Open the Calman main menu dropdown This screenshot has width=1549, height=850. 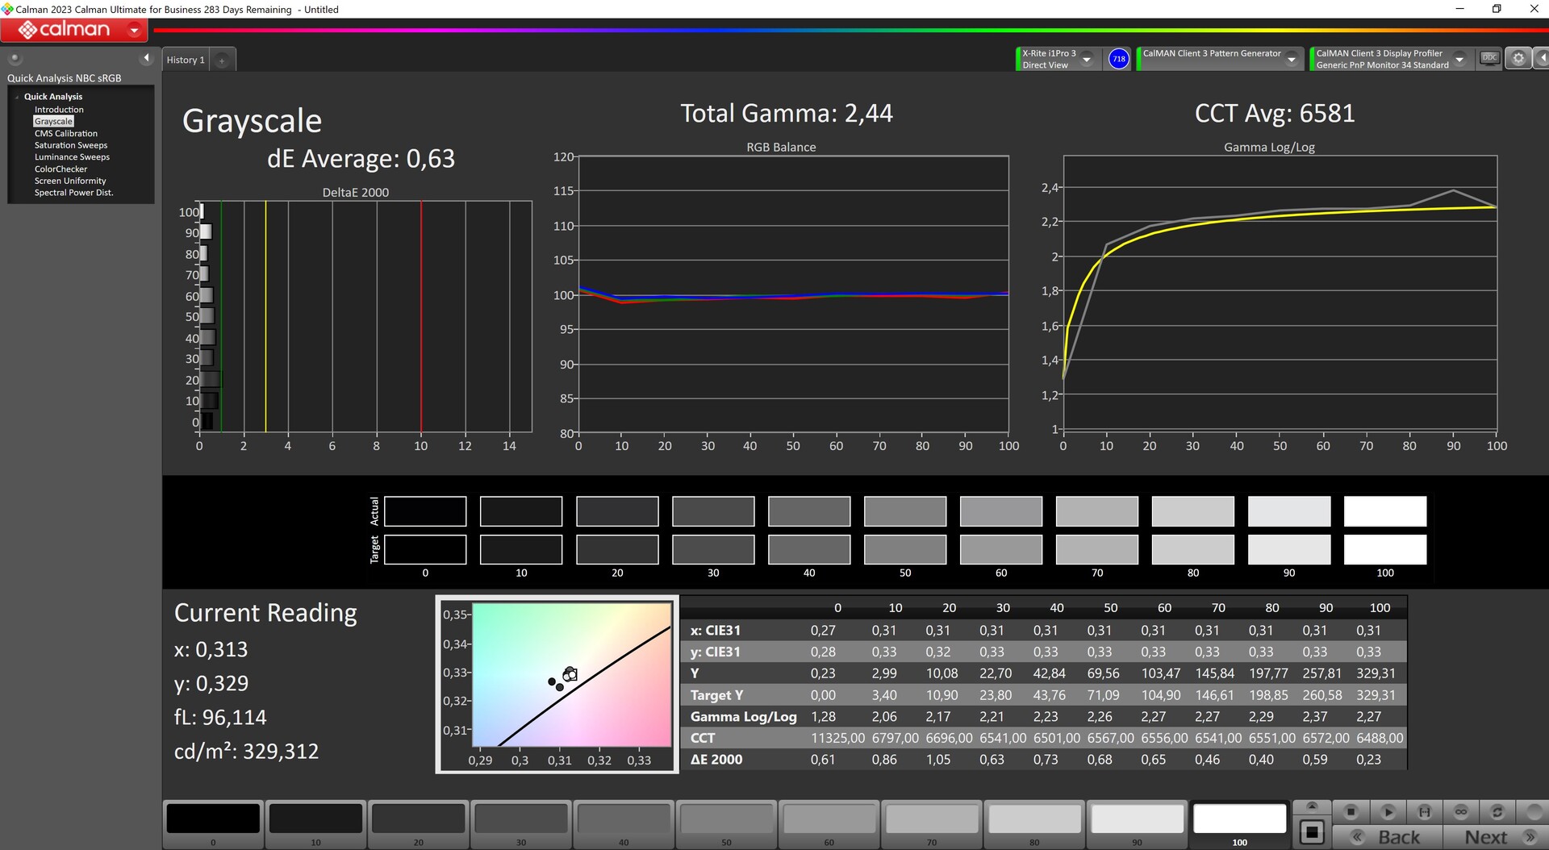click(134, 31)
